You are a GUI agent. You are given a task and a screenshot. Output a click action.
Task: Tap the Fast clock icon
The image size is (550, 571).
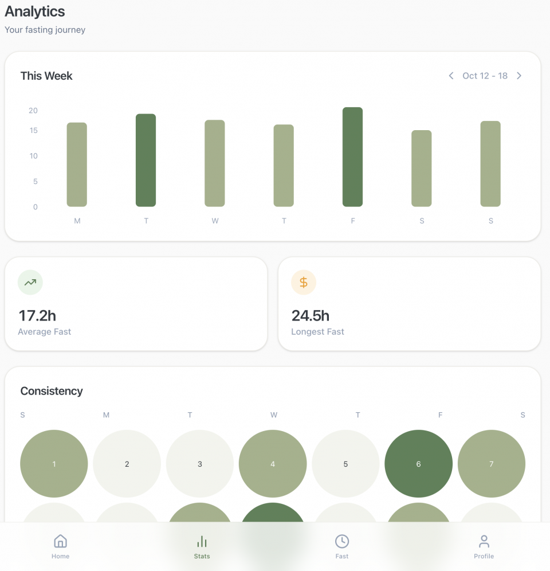click(x=342, y=541)
